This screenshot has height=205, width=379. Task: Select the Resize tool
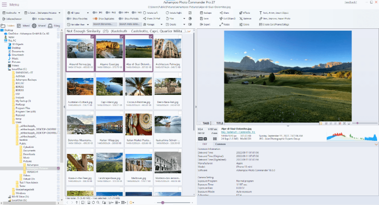(x=225, y=25)
